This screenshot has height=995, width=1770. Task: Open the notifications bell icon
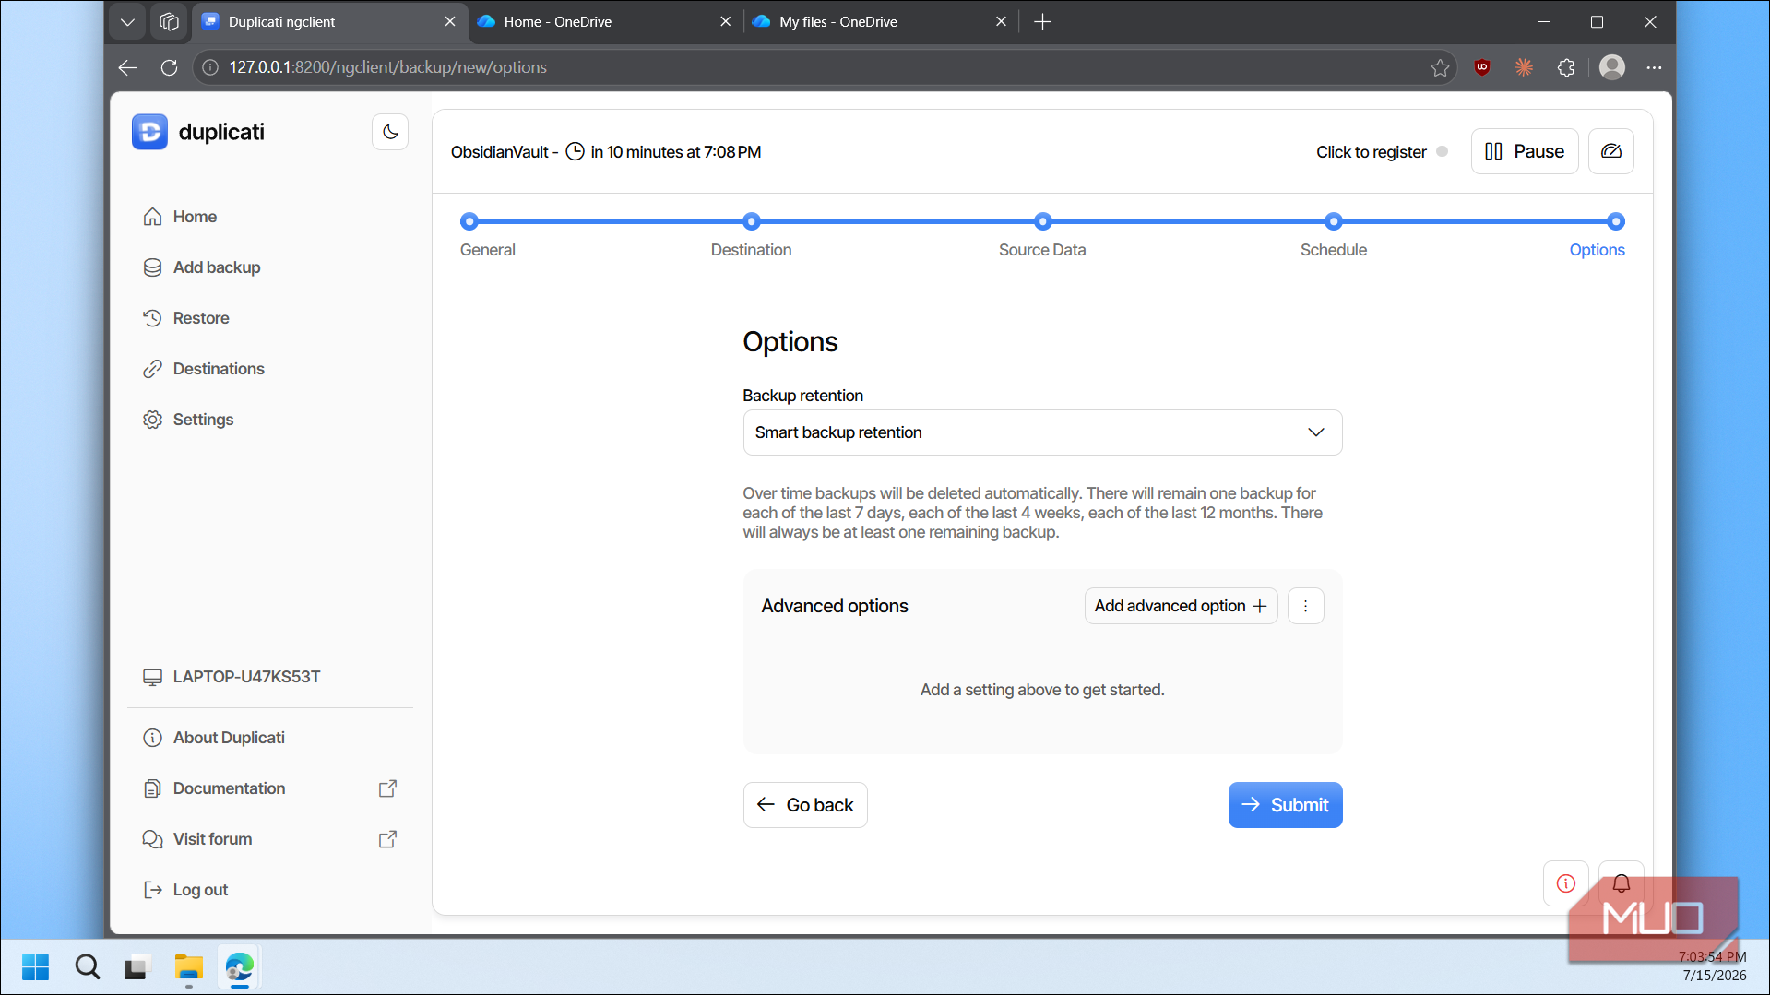coord(1621,883)
